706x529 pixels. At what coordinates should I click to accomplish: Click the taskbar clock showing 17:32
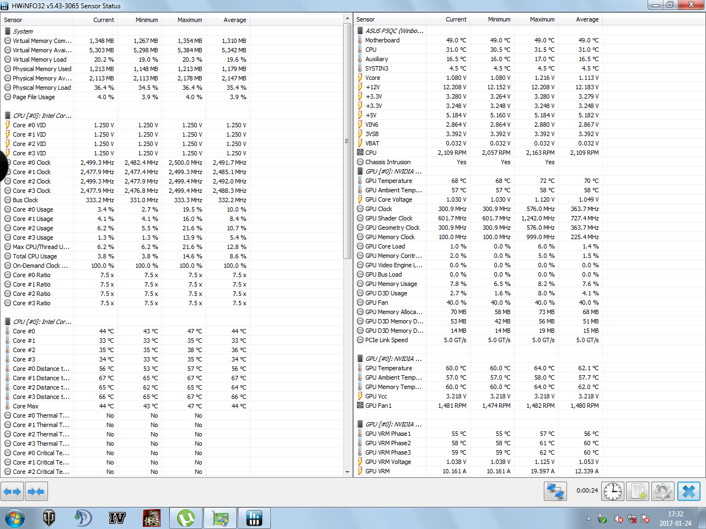pos(675,519)
